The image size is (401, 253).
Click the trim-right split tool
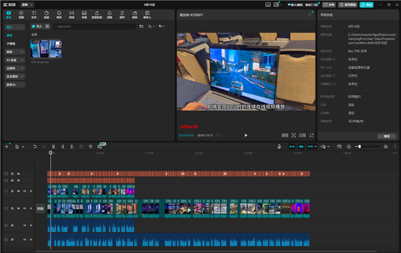click(72, 146)
